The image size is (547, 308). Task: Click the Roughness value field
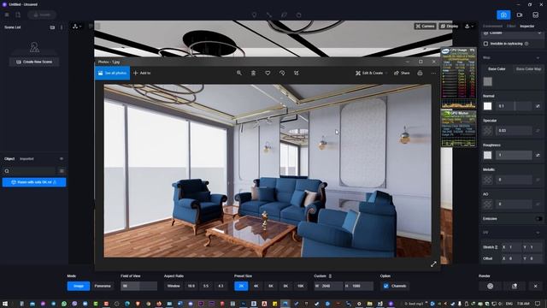click(515, 155)
